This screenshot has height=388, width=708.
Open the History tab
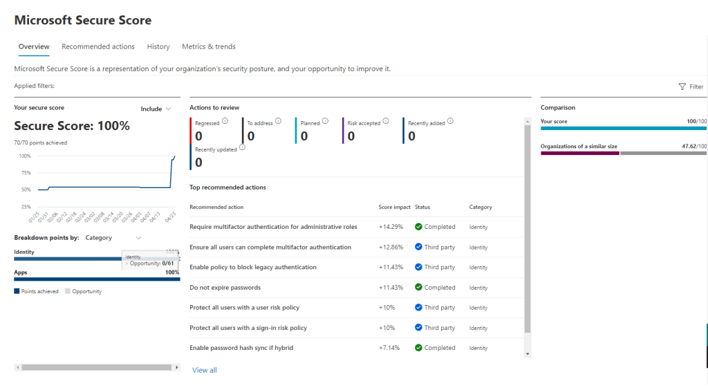[x=158, y=46]
